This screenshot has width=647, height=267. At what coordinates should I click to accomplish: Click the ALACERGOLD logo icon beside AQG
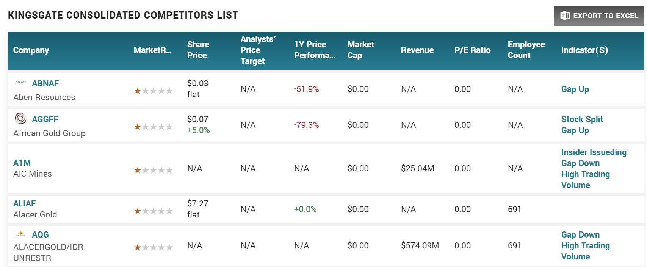tap(20, 234)
